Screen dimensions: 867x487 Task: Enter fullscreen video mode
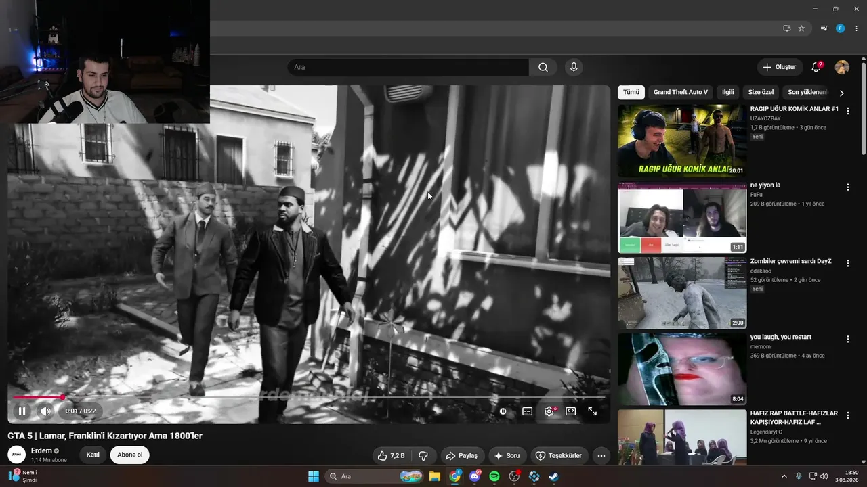(593, 411)
